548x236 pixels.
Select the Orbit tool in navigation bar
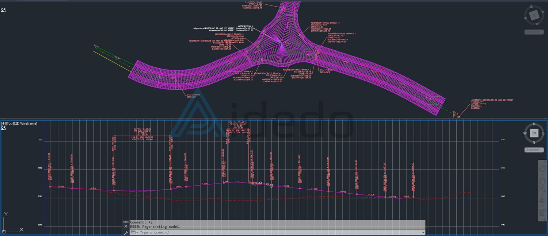click(542, 201)
